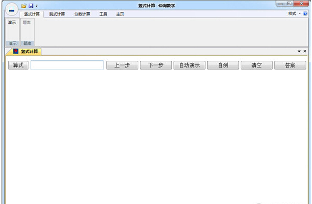Close the application window
The image size is (312, 204).
pyautogui.click(x=301, y=4)
